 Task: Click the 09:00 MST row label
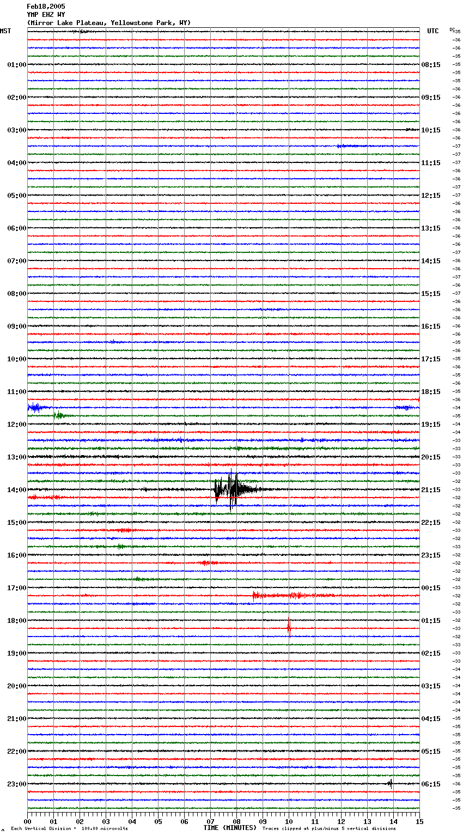17,326
